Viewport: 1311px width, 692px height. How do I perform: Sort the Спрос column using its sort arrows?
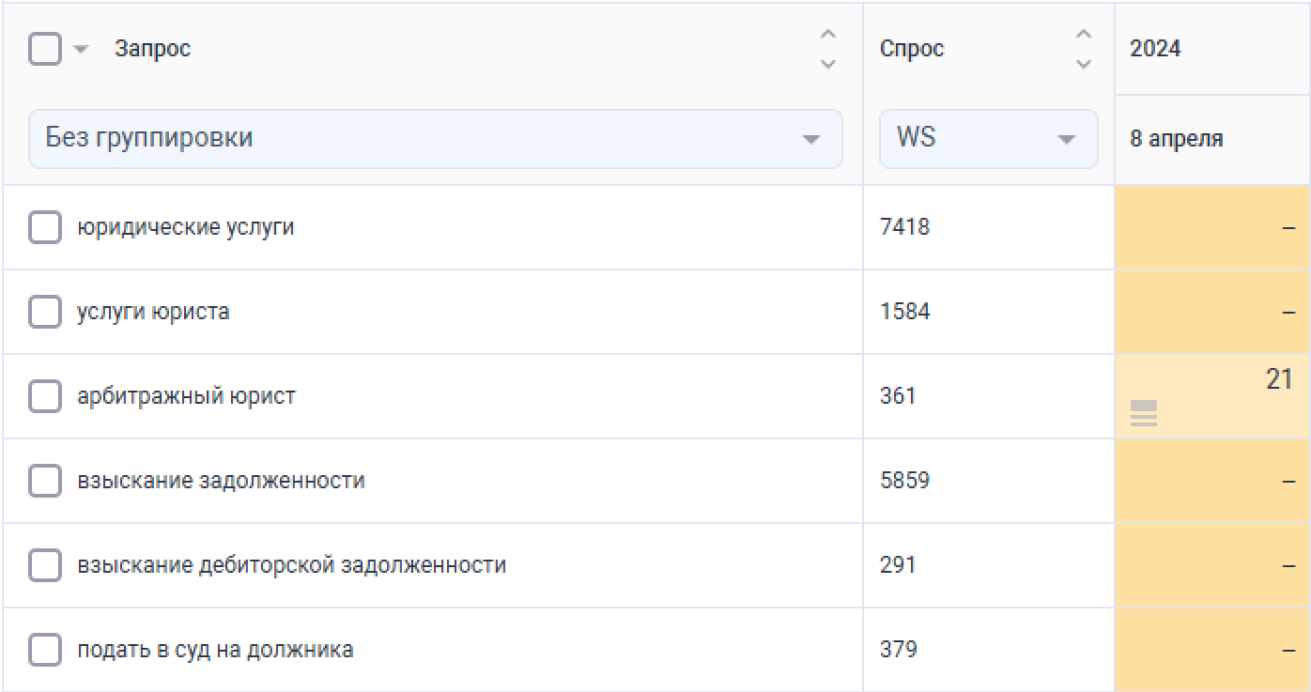pos(1083,49)
